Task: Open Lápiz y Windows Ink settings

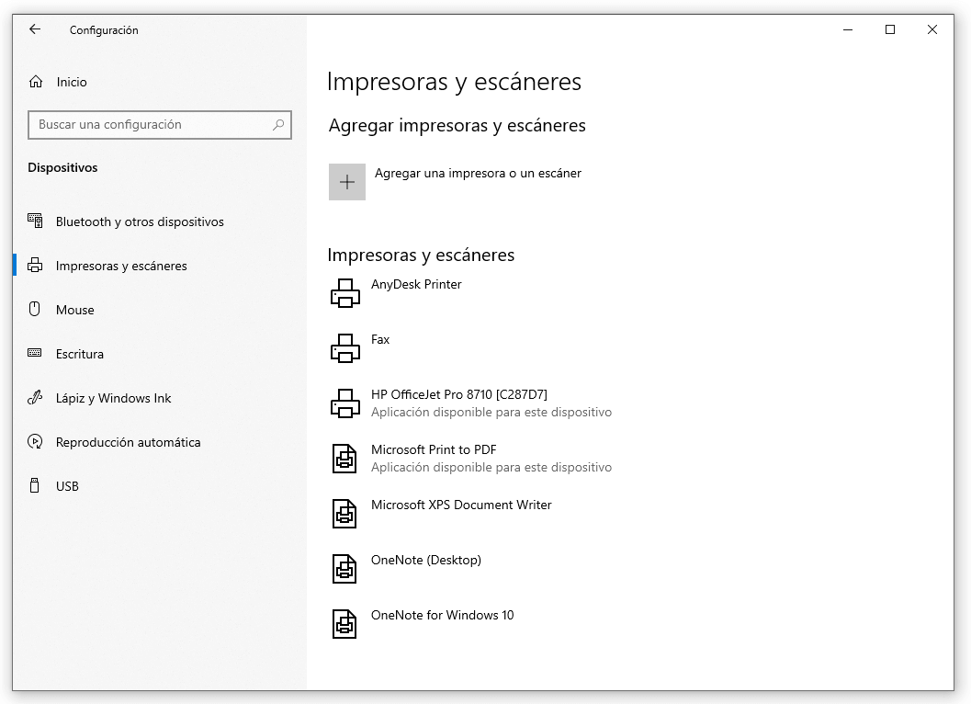Action: [x=114, y=398]
